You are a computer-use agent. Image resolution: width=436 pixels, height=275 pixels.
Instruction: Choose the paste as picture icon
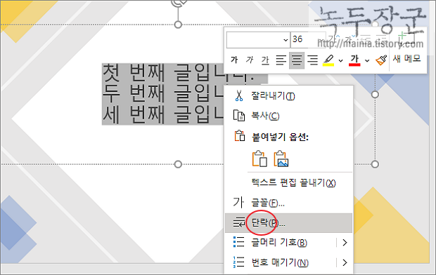click(281, 159)
